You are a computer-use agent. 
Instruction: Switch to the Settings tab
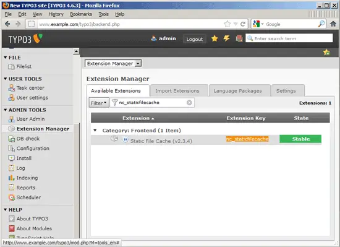tap(287, 90)
